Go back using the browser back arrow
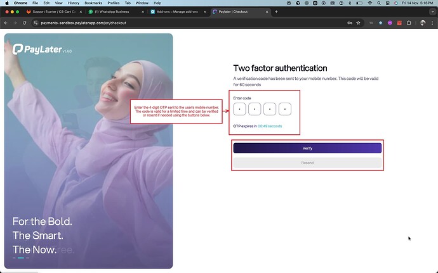The height and width of the screenshot is (273, 438). (6, 23)
